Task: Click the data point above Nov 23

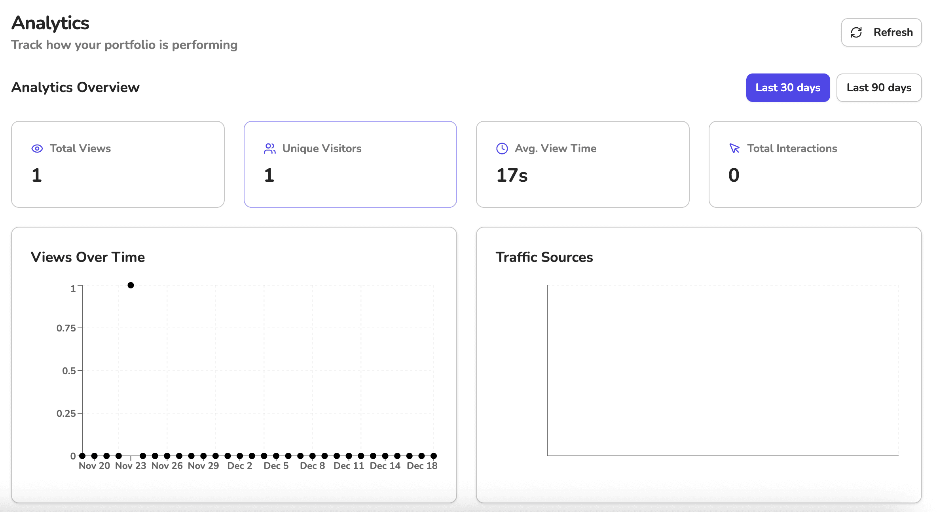Action: point(131,284)
